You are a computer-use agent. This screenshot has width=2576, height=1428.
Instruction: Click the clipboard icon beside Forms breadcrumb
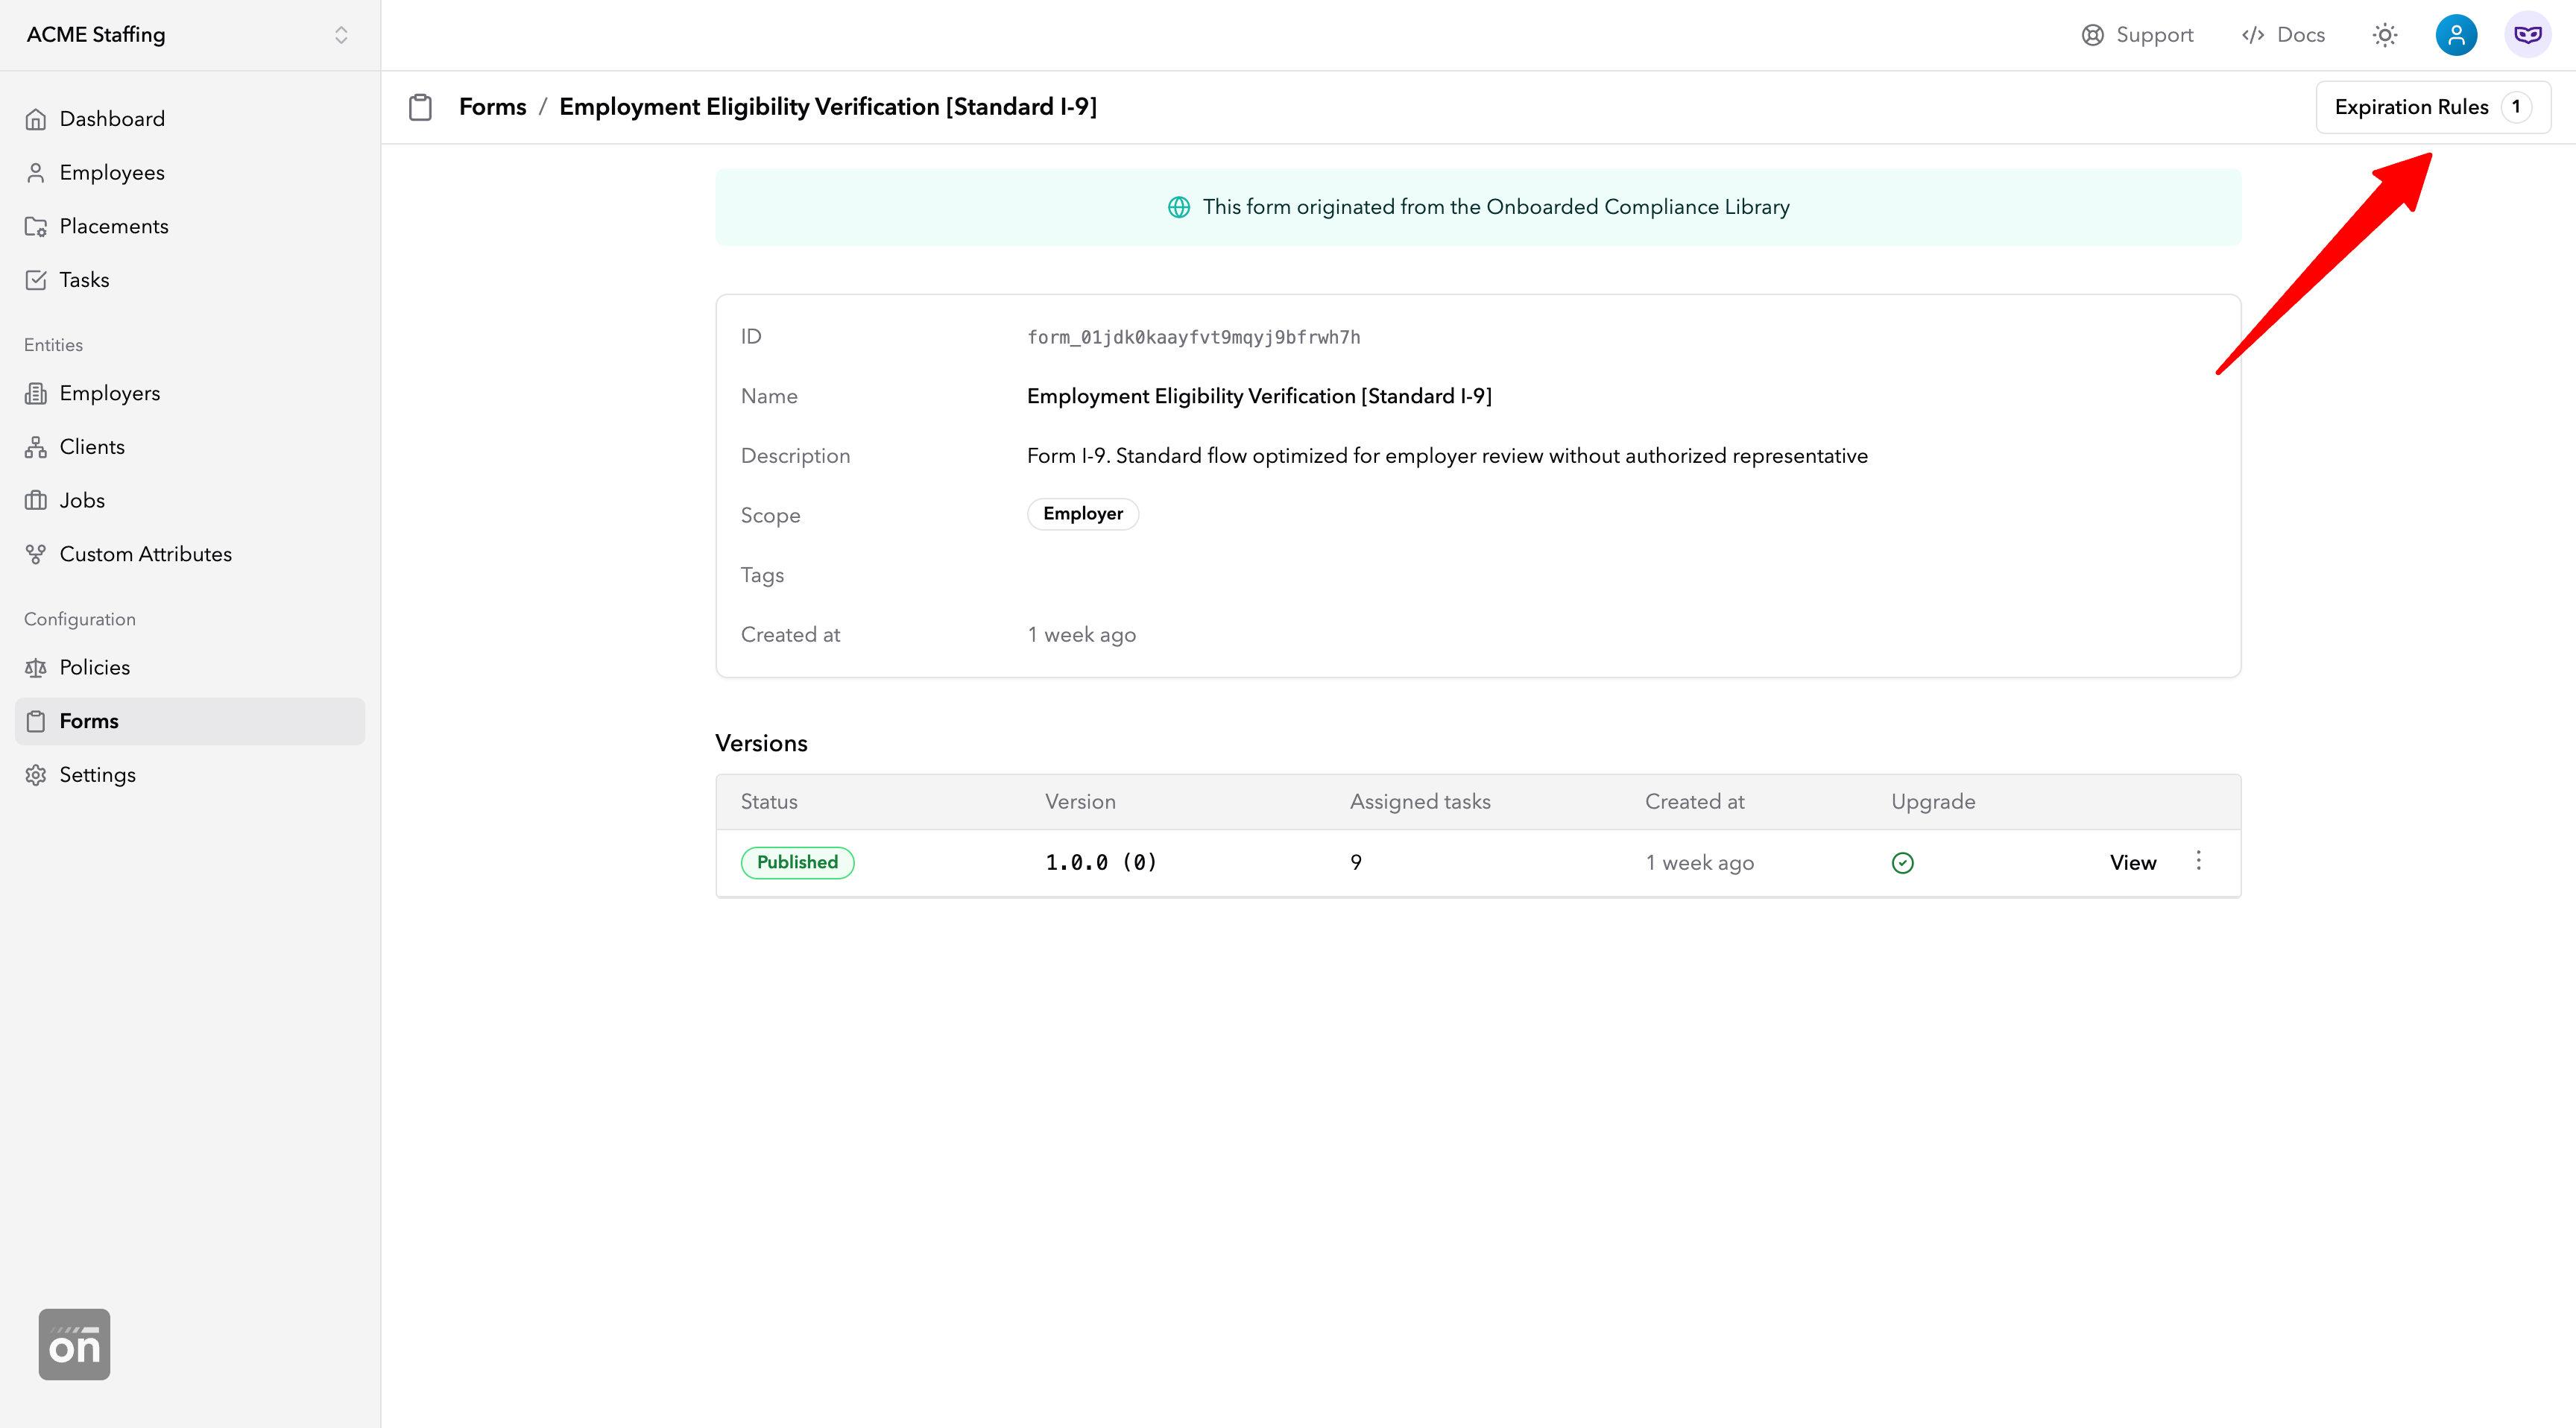pos(420,107)
